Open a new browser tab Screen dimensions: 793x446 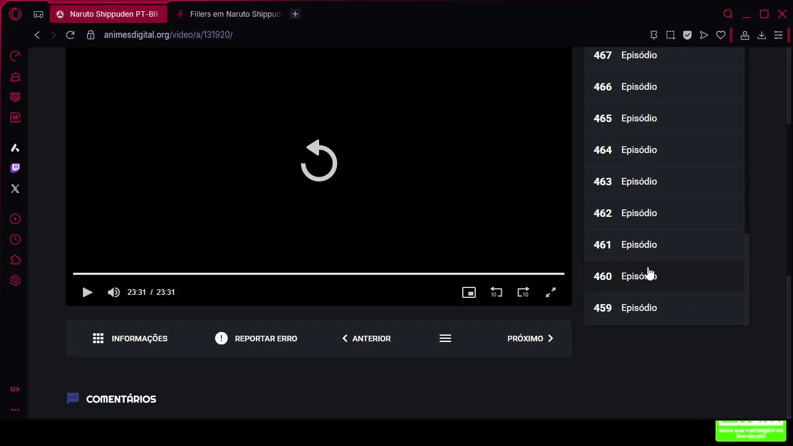pyautogui.click(x=295, y=14)
